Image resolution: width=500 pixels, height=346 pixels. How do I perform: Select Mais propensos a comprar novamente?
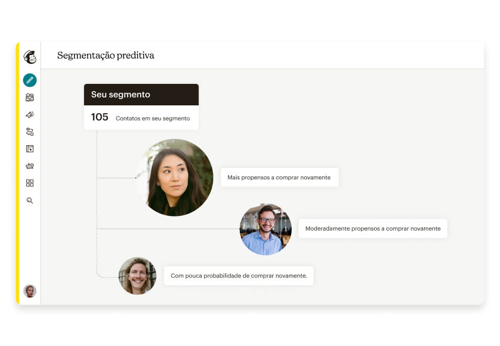point(279,178)
